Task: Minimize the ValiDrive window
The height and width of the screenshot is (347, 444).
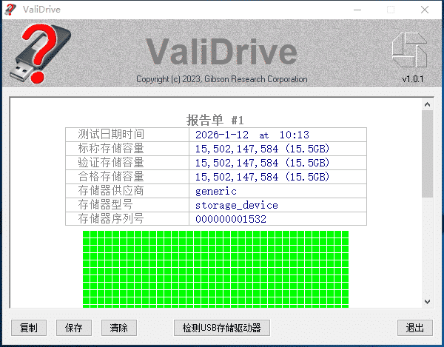Action: (x=356, y=10)
